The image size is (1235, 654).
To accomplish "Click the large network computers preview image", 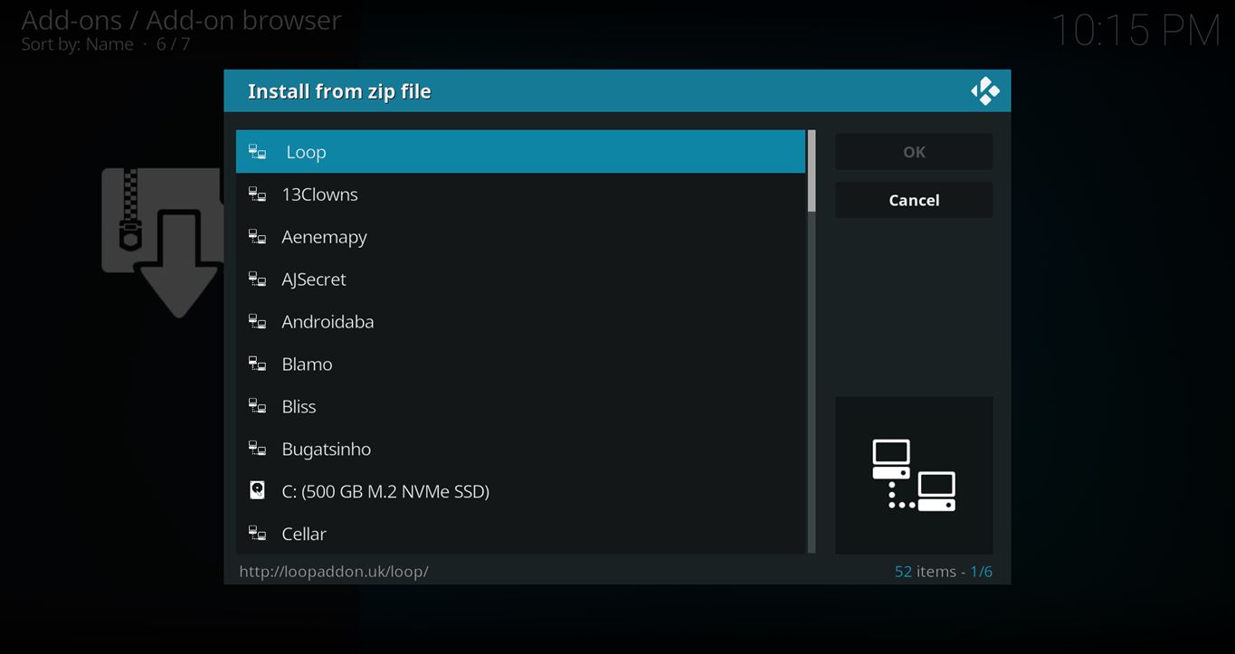I will [x=913, y=475].
